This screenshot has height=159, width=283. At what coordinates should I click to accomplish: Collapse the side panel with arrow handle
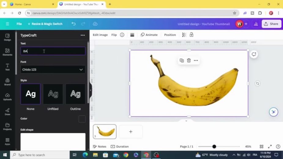91,90
